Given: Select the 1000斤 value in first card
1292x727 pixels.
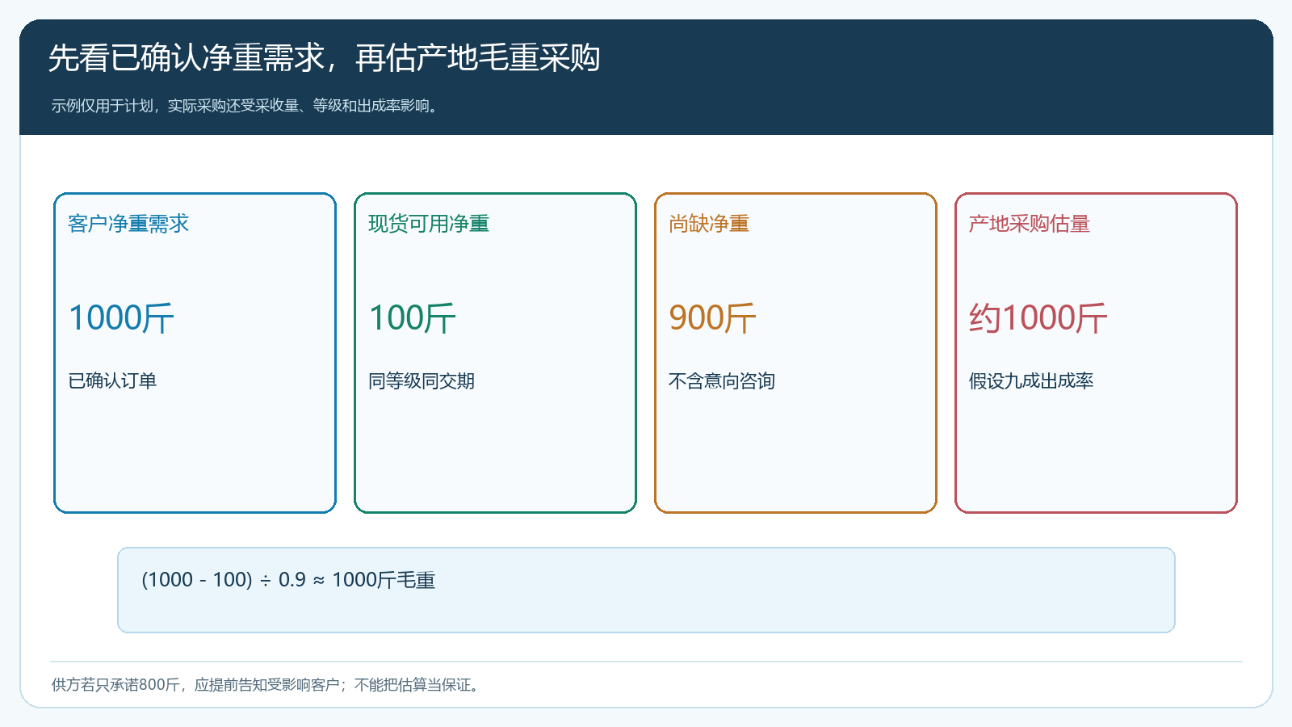Looking at the screenshot, I should pos(121,317).
